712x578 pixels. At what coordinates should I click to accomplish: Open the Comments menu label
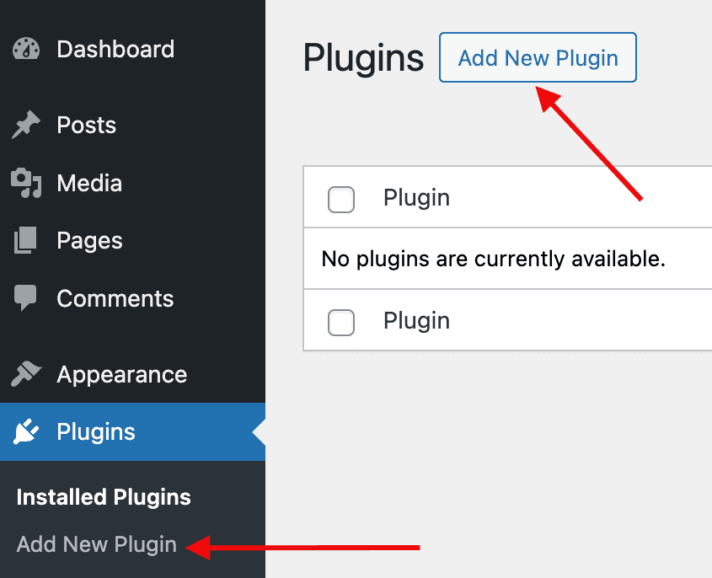pos(115,298)
